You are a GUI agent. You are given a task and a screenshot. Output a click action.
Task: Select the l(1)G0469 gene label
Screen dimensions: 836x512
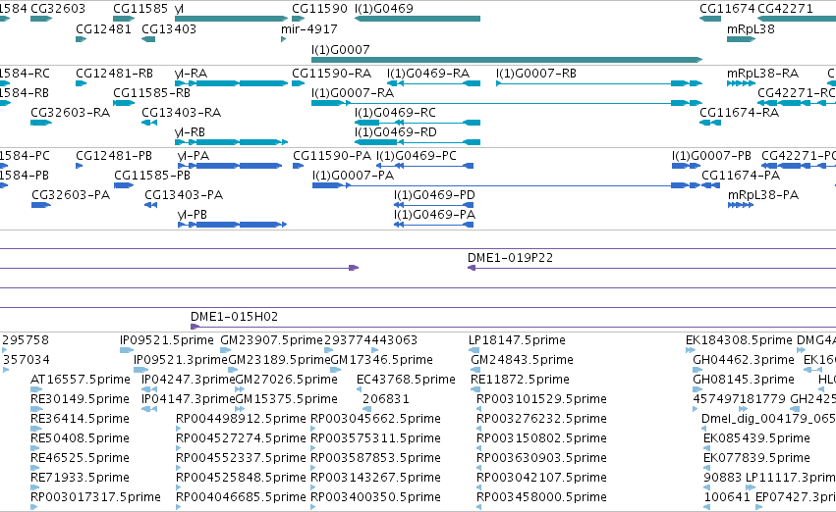[384, 9]
